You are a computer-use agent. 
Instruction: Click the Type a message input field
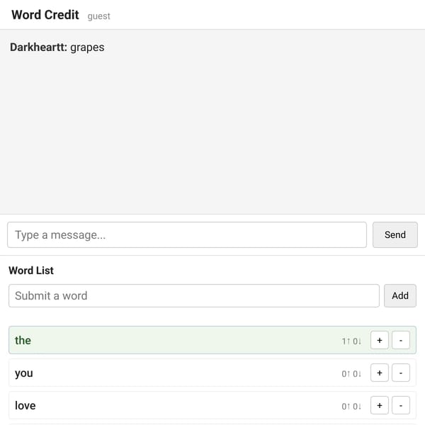[x=187, y=234]
